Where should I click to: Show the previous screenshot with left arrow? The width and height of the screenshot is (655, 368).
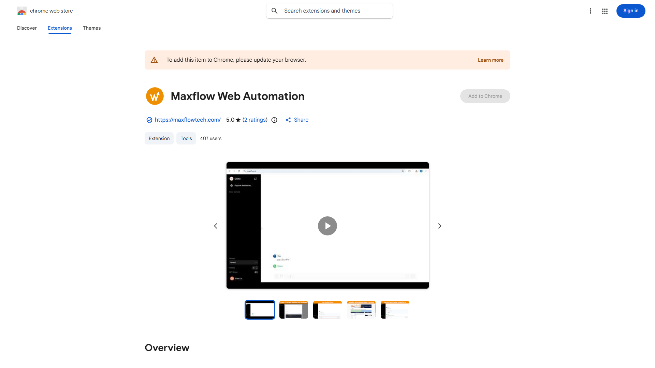(x=215, y=226)
